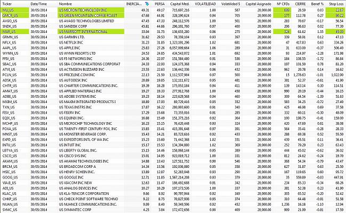Sort by the Capital Med. column header
This screenshot has height=213, width=346.
[179, 4]
